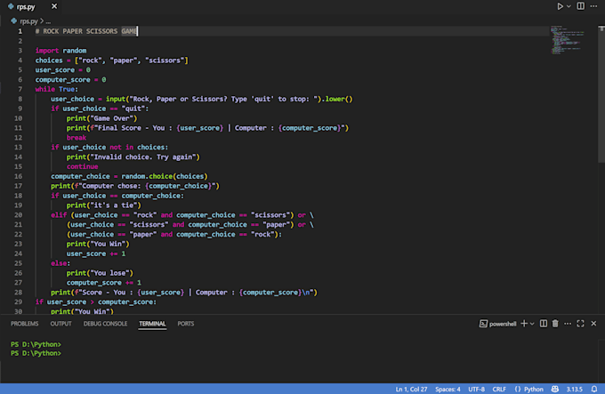Click the 'break' keyword on line 12
Image resolution: width=605 pixels, height=394 pixels.
click(x=76, y=138)
